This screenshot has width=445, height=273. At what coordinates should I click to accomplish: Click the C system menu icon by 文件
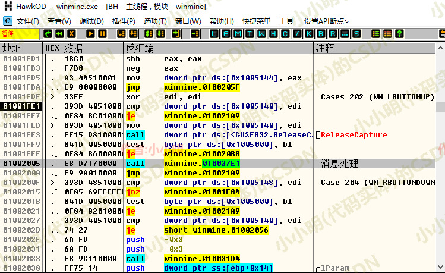pyautogui.click(x=8, y=21)
